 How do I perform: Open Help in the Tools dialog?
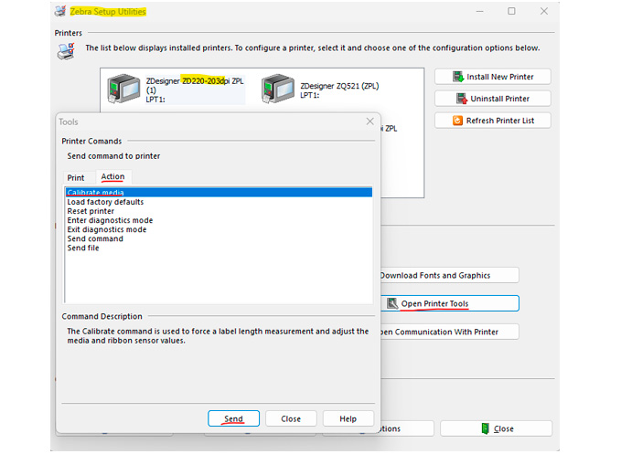coord(348,418)
